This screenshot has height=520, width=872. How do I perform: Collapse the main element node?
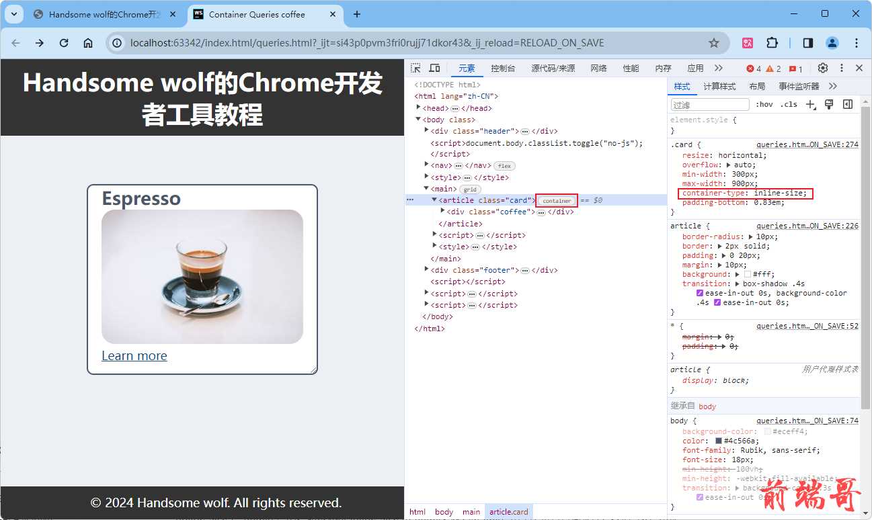click(x=427, y=188)
